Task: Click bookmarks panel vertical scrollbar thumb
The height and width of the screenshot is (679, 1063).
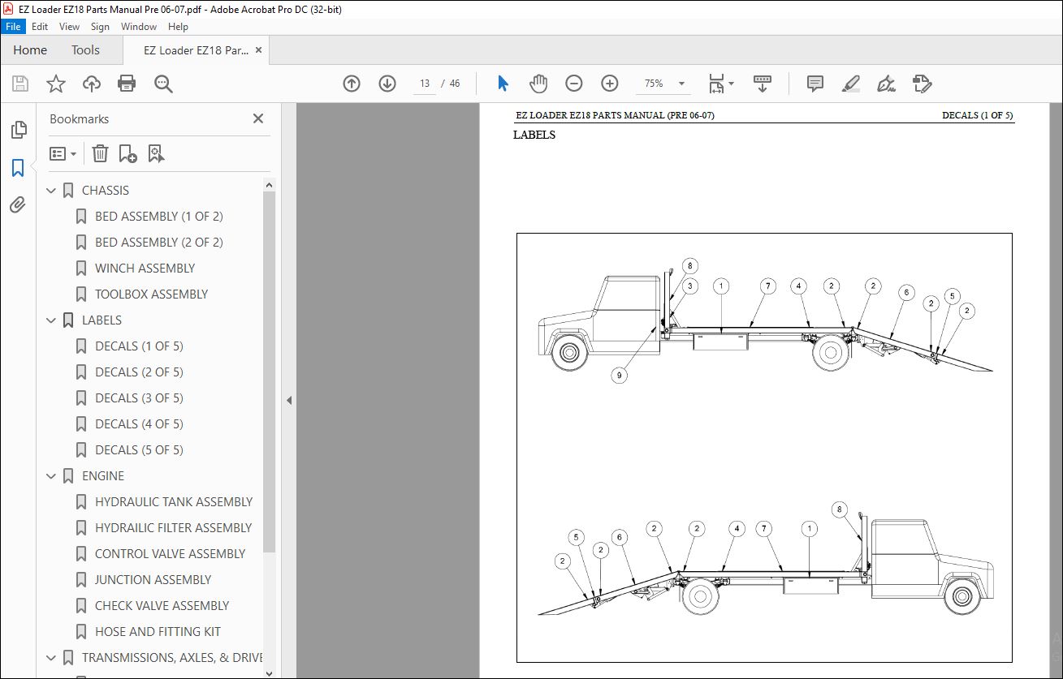Action: point(270,372)
